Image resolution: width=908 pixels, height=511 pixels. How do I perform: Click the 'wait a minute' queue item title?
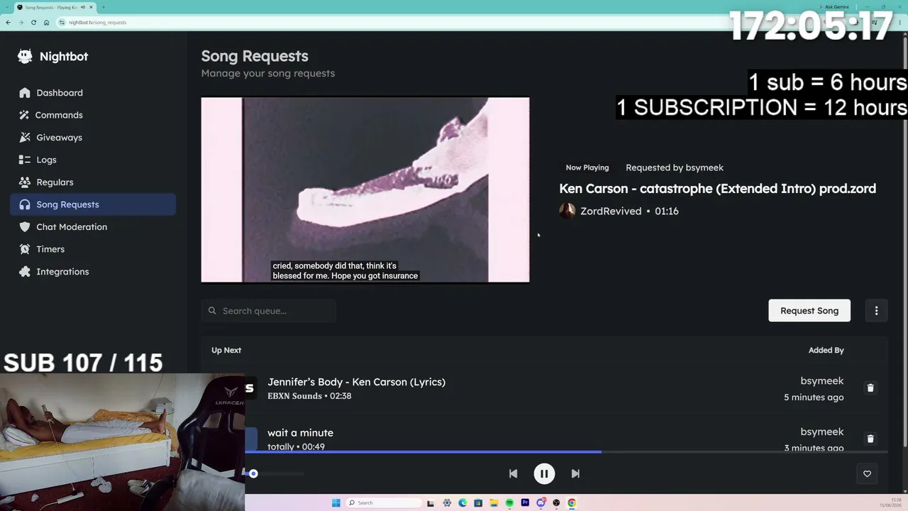click(x=300, y=433)
